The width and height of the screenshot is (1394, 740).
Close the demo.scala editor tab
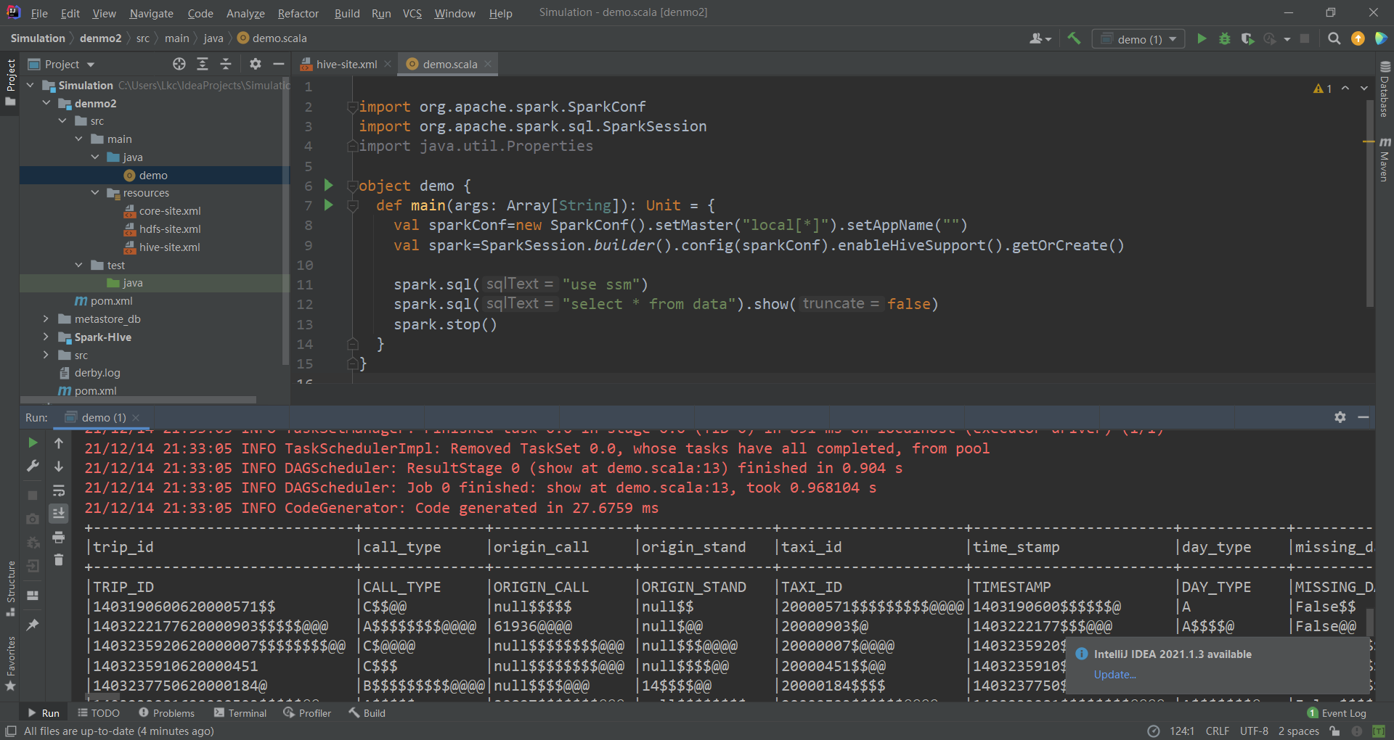coord(488,64)
